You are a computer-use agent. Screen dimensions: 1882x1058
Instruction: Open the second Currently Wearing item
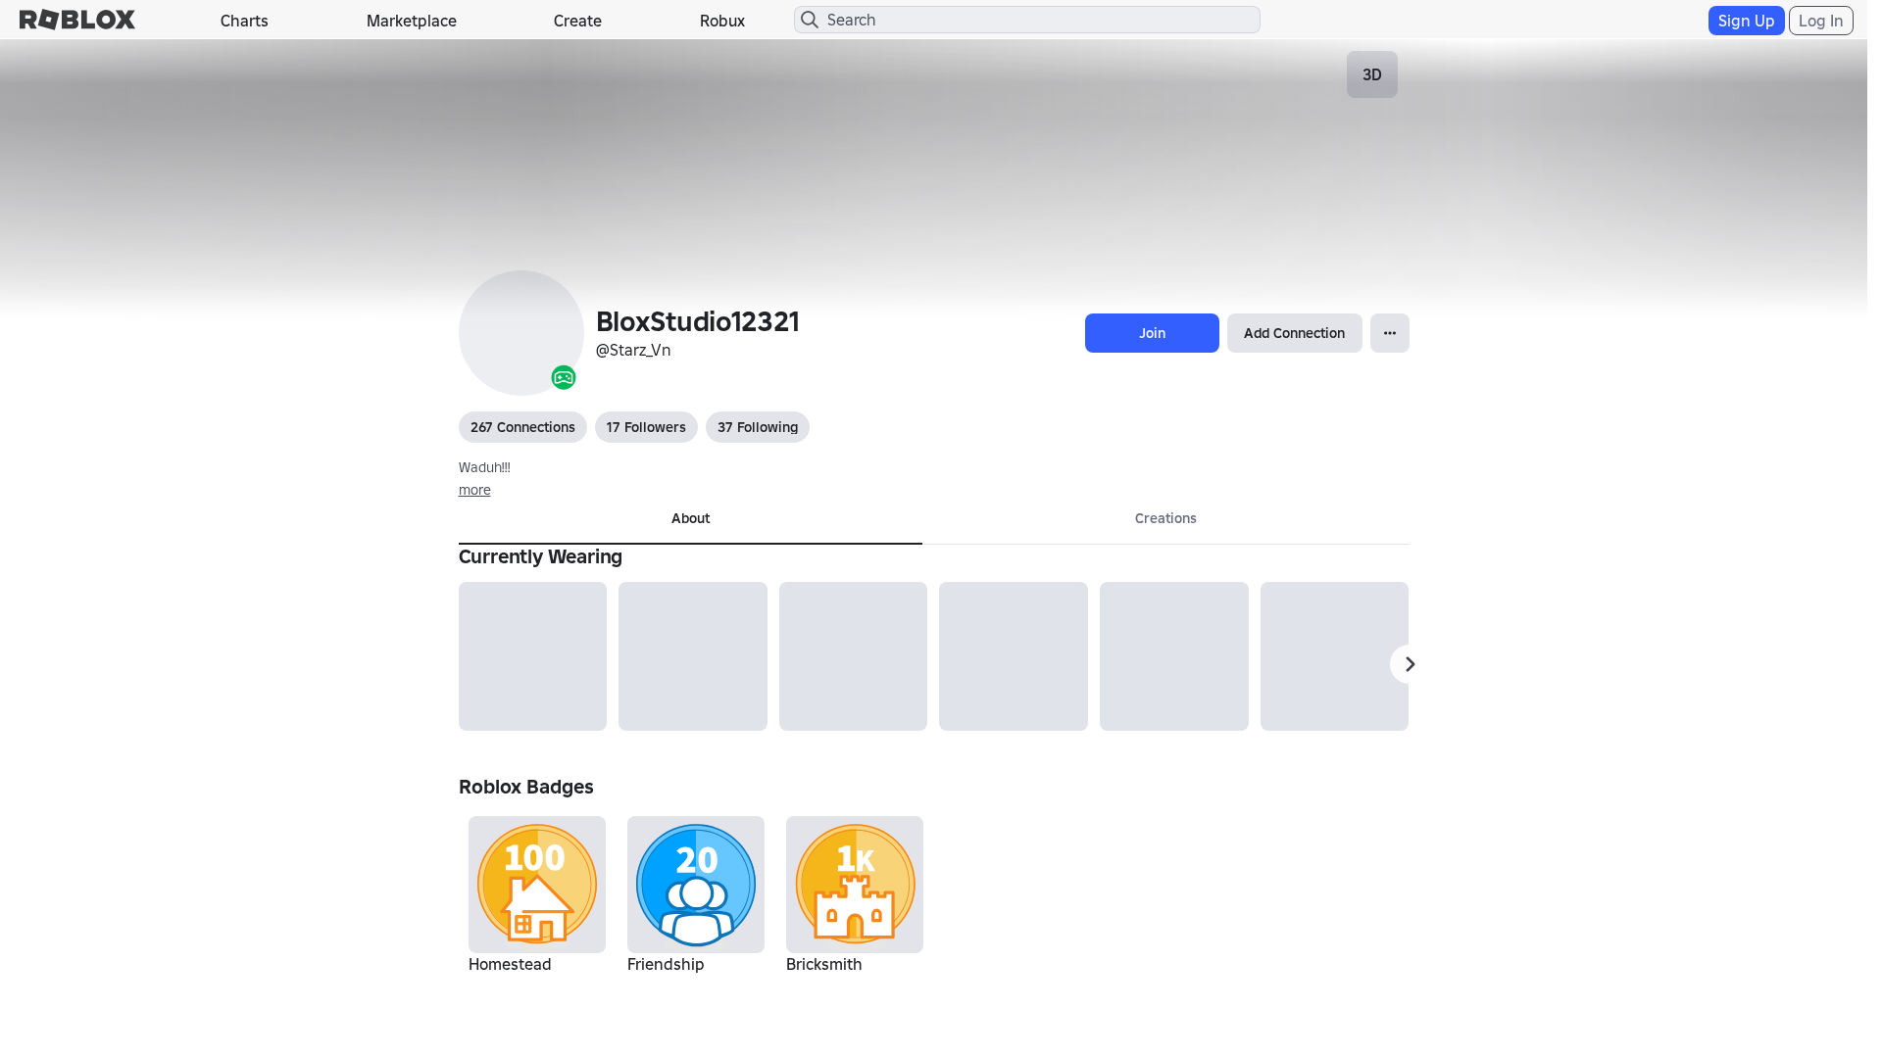click(693, 656)
